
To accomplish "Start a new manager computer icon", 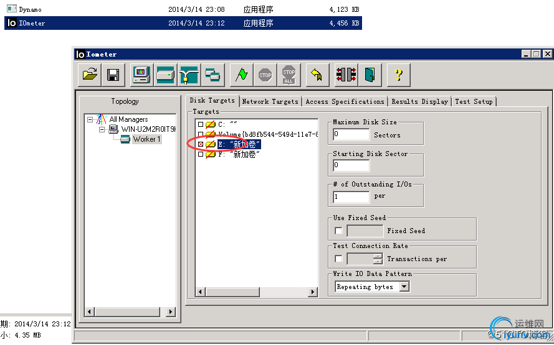I will 141,75.
